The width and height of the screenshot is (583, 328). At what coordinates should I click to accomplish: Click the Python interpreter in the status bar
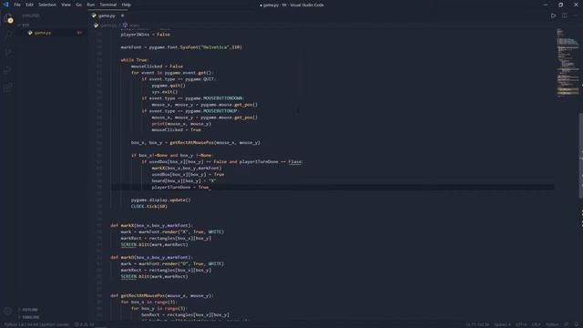[x=36, y=324]
